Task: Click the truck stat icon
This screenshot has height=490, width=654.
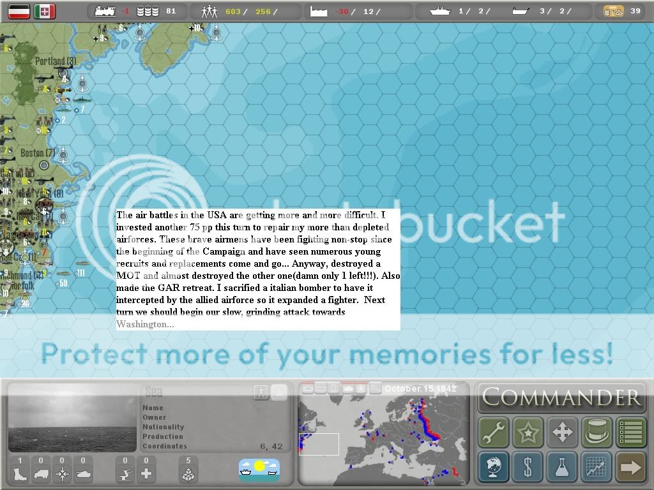Action: (x=41, y=474)
